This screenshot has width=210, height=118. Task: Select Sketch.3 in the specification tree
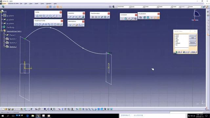tap(13, 47)
